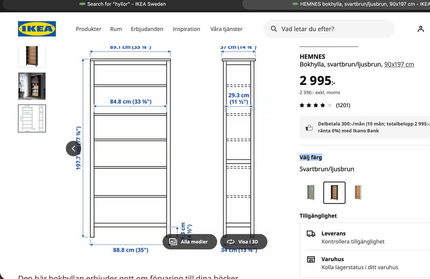Open the Produkter menu
Image resolution: width=430 pixels, height=279 pixels.
88,29
